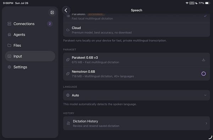Click the Cloud icon
213x140 pixels.
point(68,30)
